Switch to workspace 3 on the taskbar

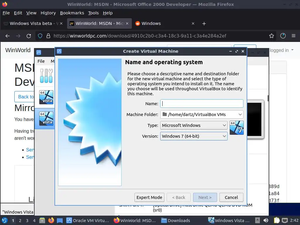27,221
